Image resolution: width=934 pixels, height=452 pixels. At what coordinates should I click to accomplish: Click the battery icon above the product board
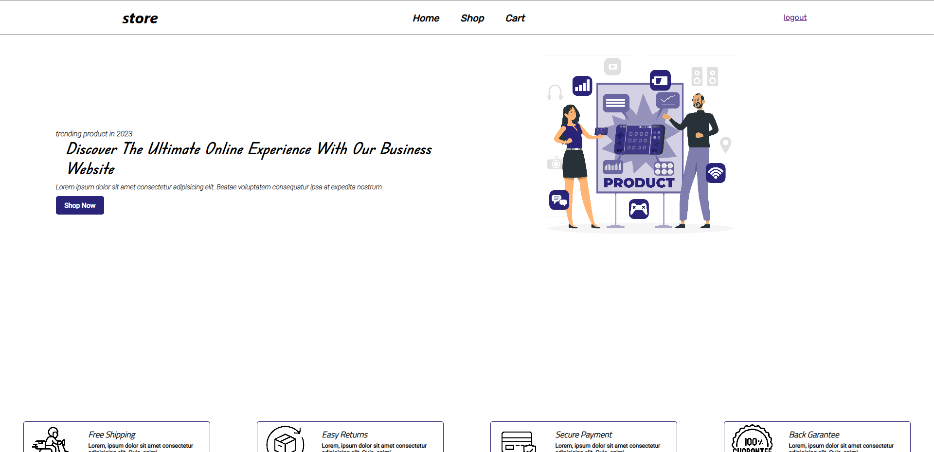[x=660, y=80]
